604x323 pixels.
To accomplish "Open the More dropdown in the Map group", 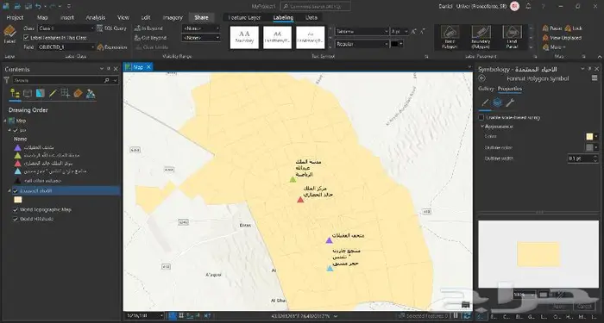I will [554, 47].
